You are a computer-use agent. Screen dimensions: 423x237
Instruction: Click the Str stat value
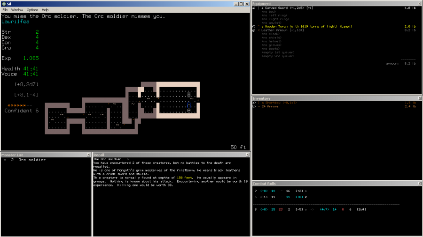tap(37, 32)
